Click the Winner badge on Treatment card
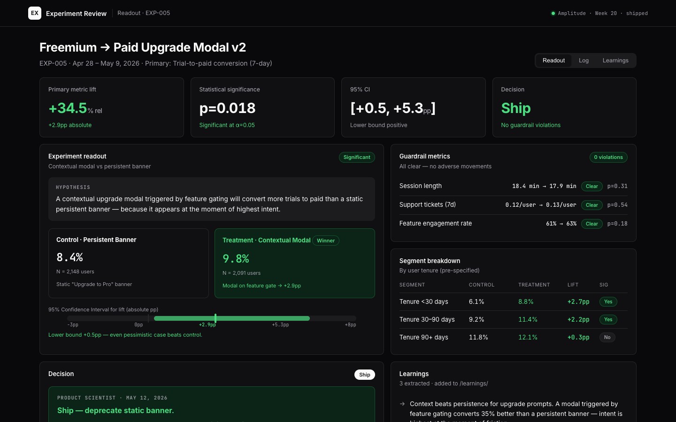This screenshot has width=676, height=422. pyautogui.click(x=326, y=241)
